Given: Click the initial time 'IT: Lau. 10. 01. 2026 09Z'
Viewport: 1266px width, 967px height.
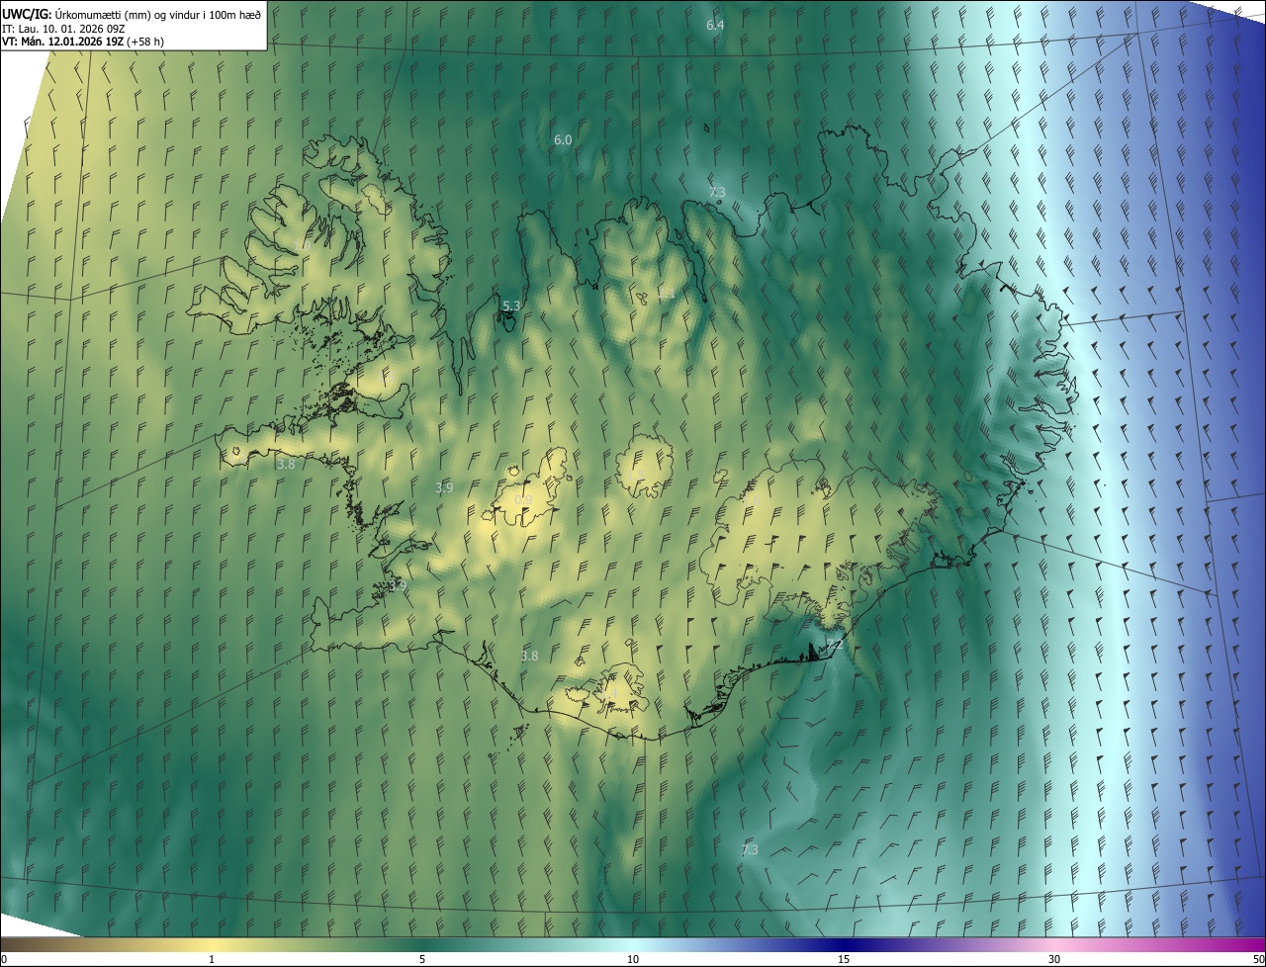Looking at the screenshot, I should tap(62, 28).
